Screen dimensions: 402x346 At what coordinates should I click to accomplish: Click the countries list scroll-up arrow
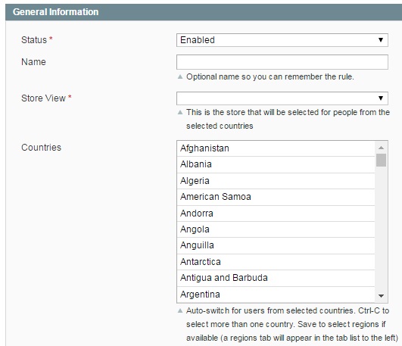pyautogui.click(x=381, y=148)
